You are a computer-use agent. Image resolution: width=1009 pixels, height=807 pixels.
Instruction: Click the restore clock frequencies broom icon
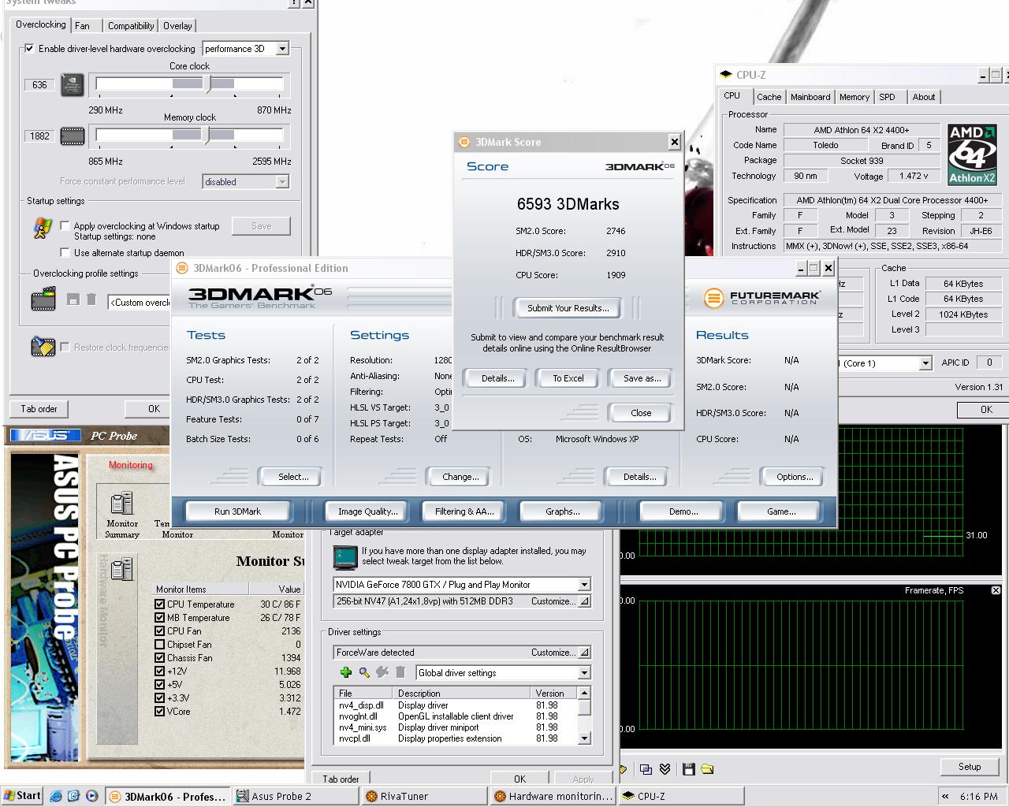(43, 347)
